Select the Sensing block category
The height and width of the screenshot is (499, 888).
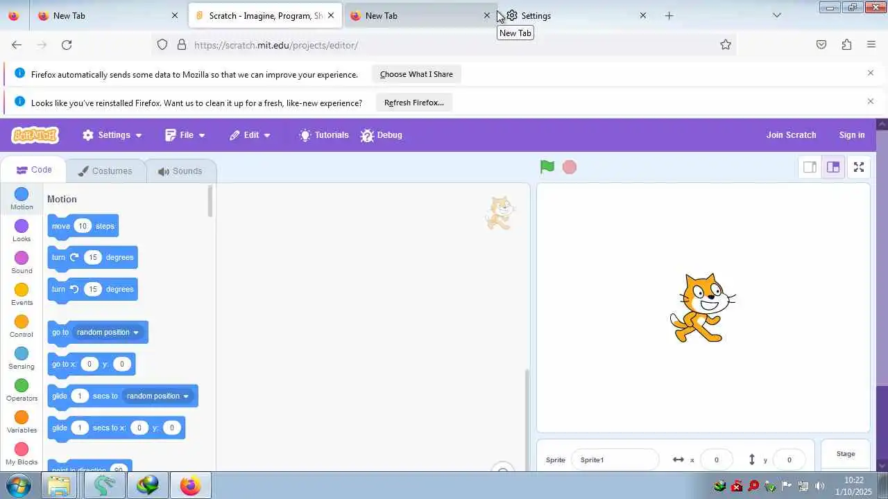click(22, 358)
